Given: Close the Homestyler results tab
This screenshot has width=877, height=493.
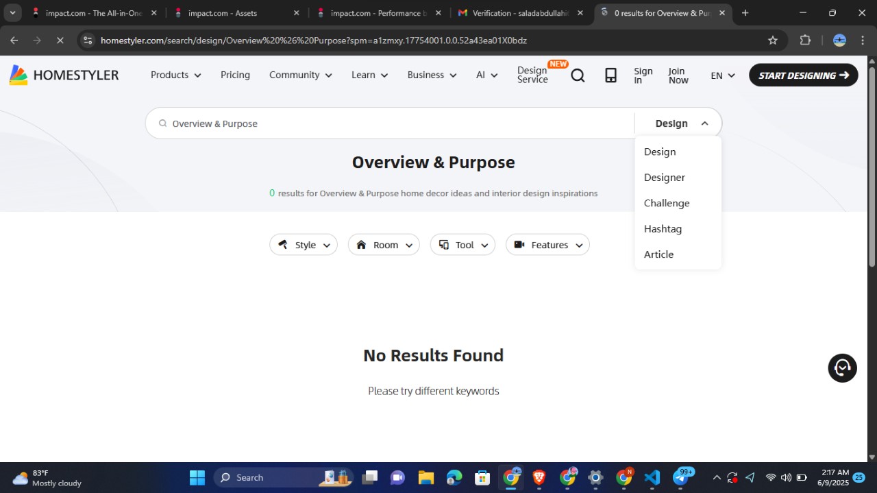Looking at the screenshot, I should [x=721, y=12].
